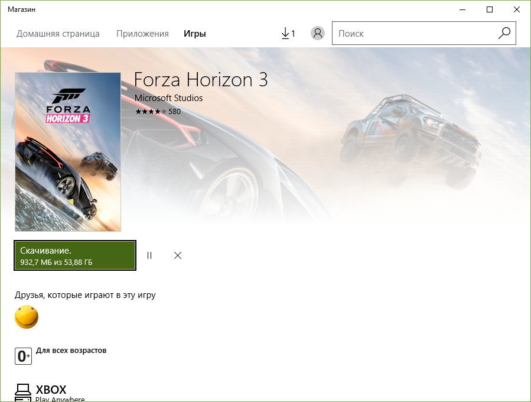Open the downloads queue icon
The width and height of the screenshot is (531, 402).
(288, 33)
